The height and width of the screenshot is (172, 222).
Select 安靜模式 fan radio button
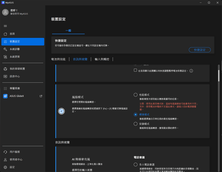coord(136,124)
